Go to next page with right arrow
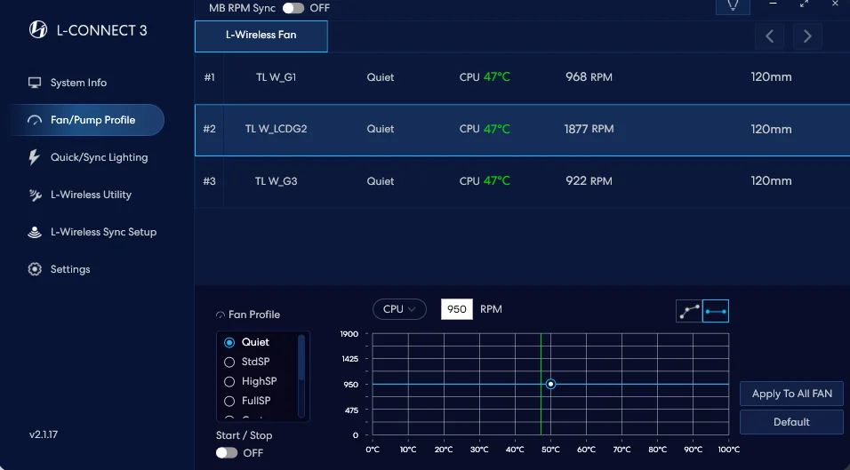The width and height of the screenshot is (850, 470). point(807,36)
